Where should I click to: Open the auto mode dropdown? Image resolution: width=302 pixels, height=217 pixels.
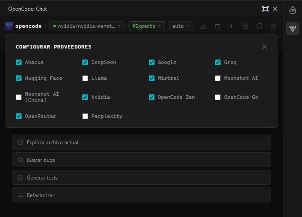180,26
